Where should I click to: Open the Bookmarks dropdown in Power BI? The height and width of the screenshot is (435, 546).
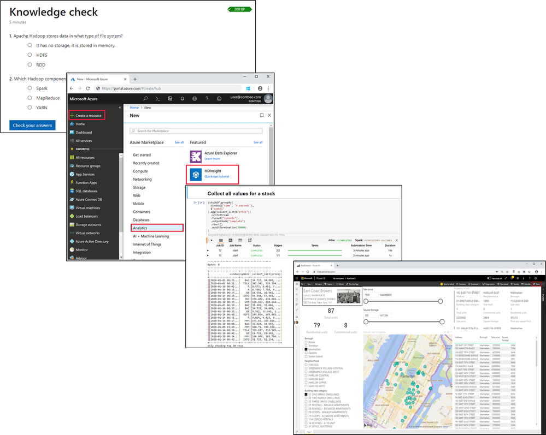point(475,284)
